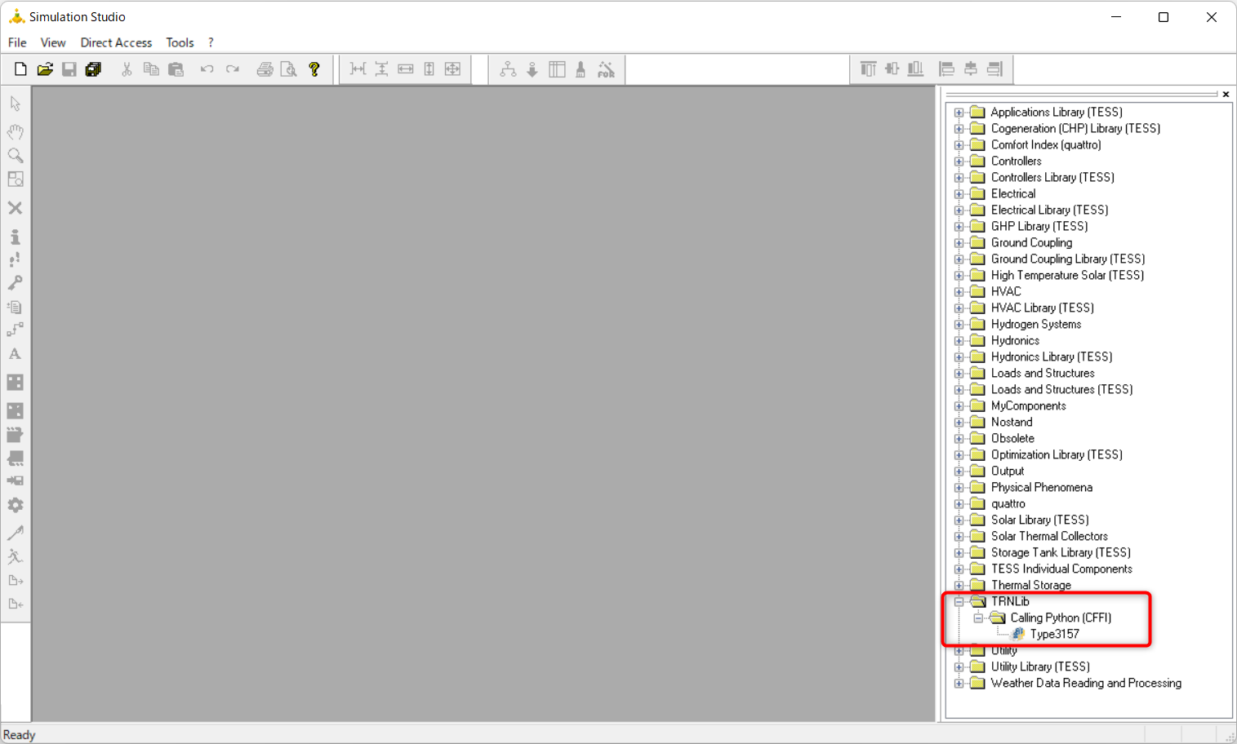The width and height of the screenshot is (1237, 744).
Task: Click the yellow question mark help icon
Action: pyautogui.click(x=314, y=69)
